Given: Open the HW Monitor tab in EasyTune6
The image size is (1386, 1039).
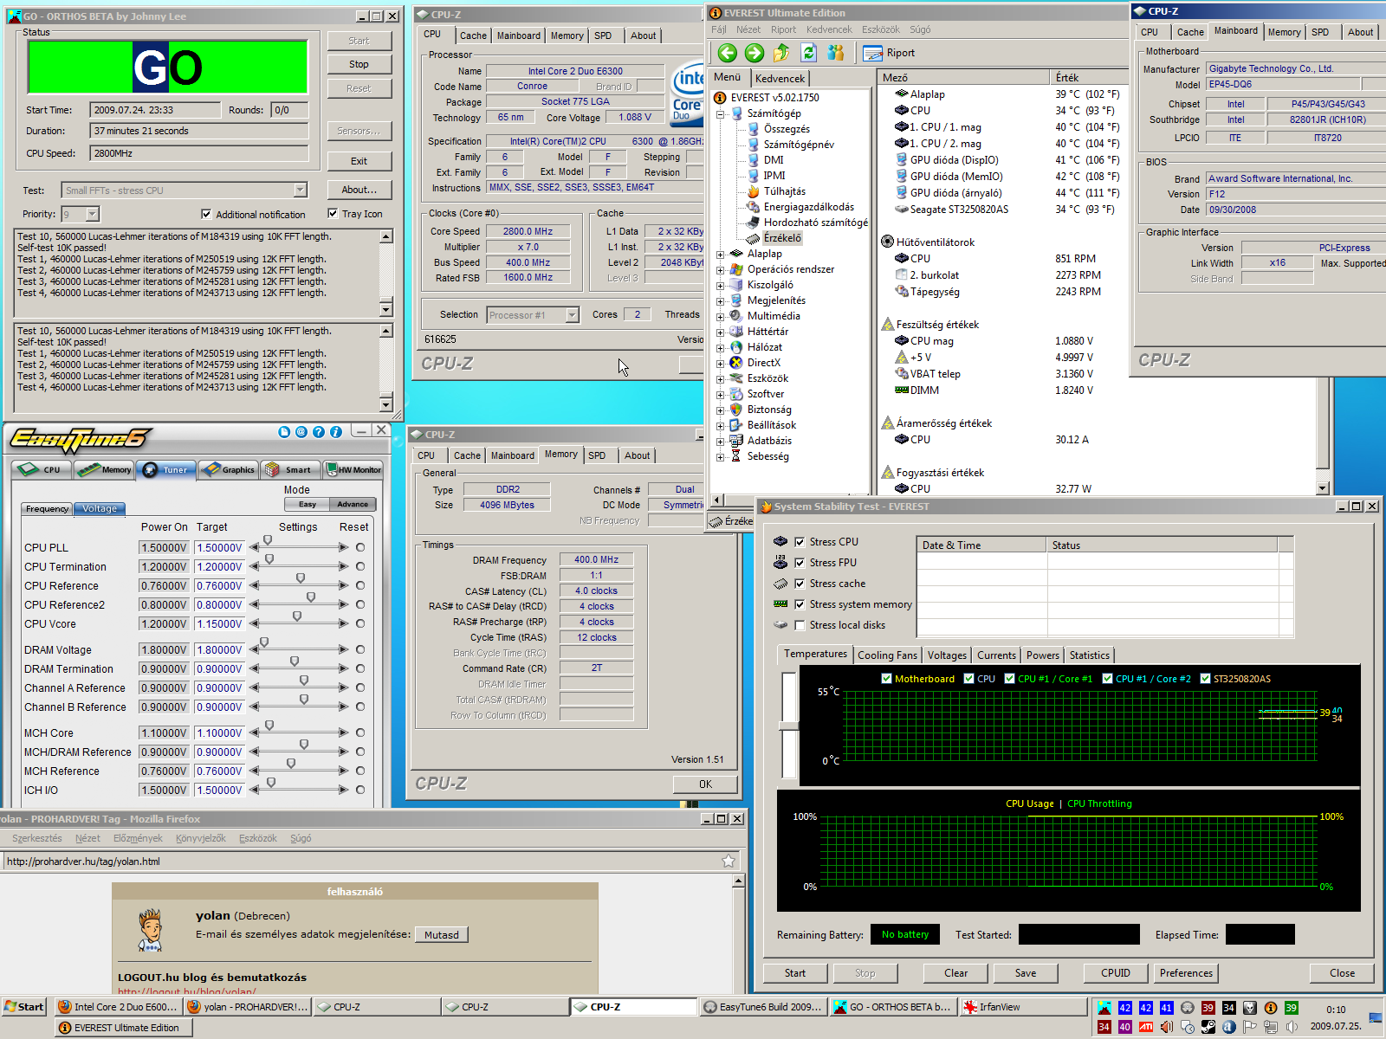Looking at the screenshot, I should point(353,469).
